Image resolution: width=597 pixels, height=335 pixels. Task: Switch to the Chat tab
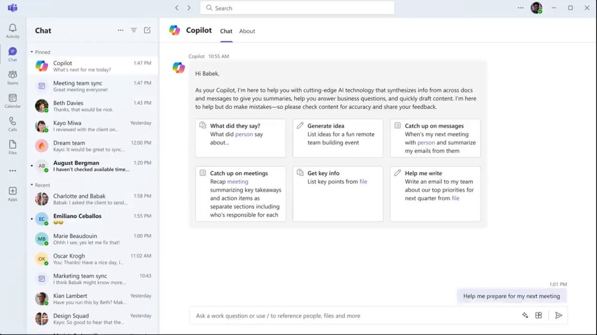[x=226, y=31]
